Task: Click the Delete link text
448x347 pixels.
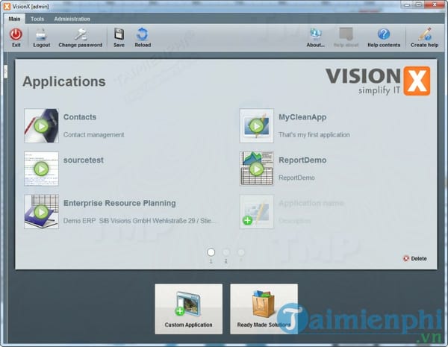Action: coord(419,258)
